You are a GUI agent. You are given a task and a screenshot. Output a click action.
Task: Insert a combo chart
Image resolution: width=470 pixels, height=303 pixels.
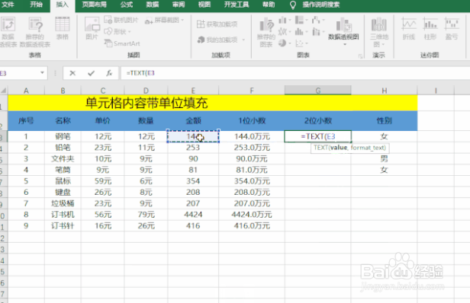(x=317, y=32)
